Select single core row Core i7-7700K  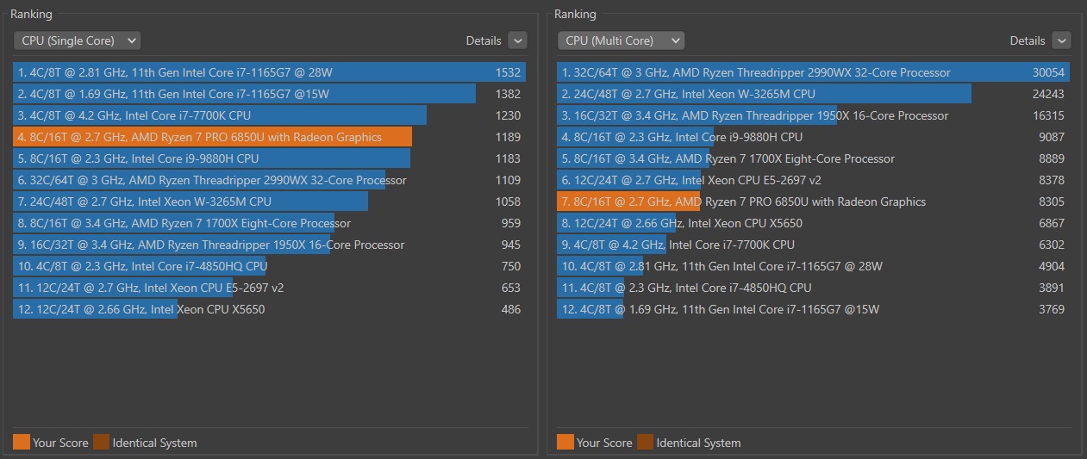coord(269,115)
